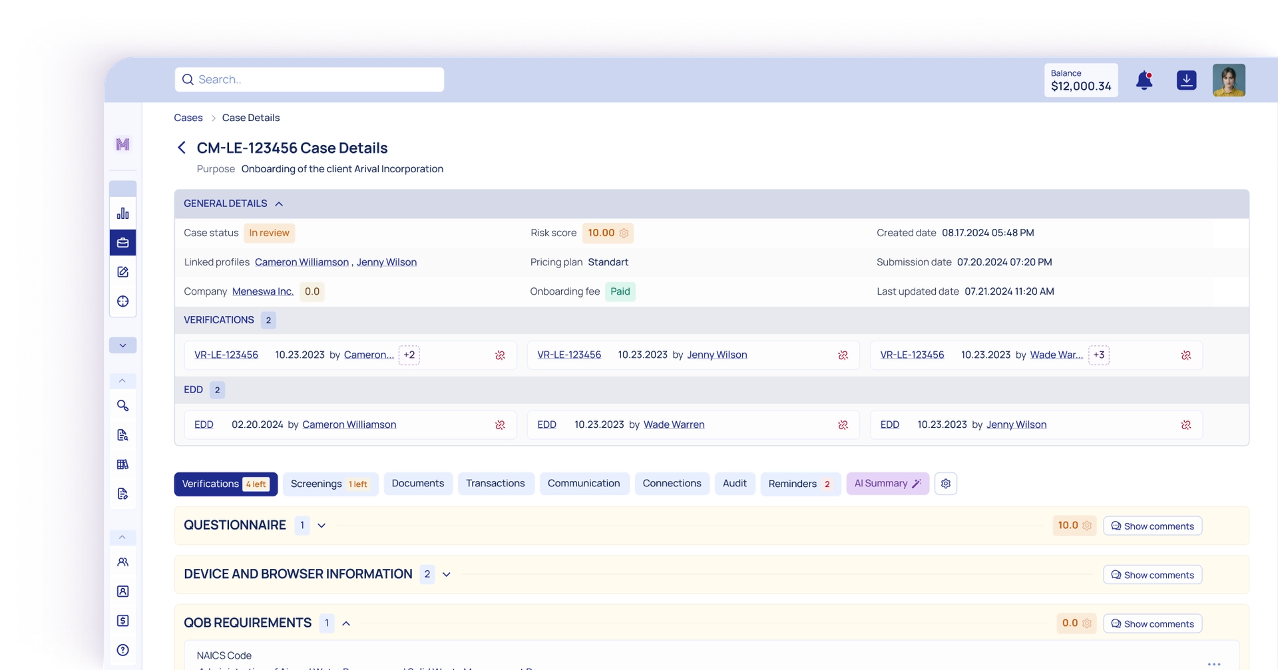The width and height of the screenshot is (1278, 670).
Task: Click the In review status badge
Action: click(269, 233)
